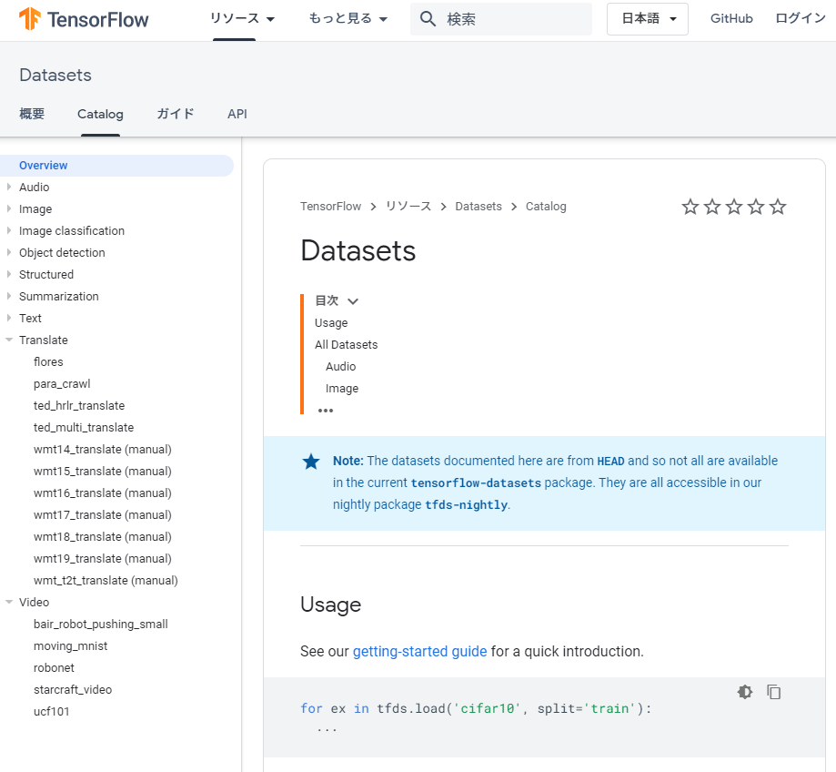
Task: Collapse the 目次 table of contents
Action: tap(353, 300)
